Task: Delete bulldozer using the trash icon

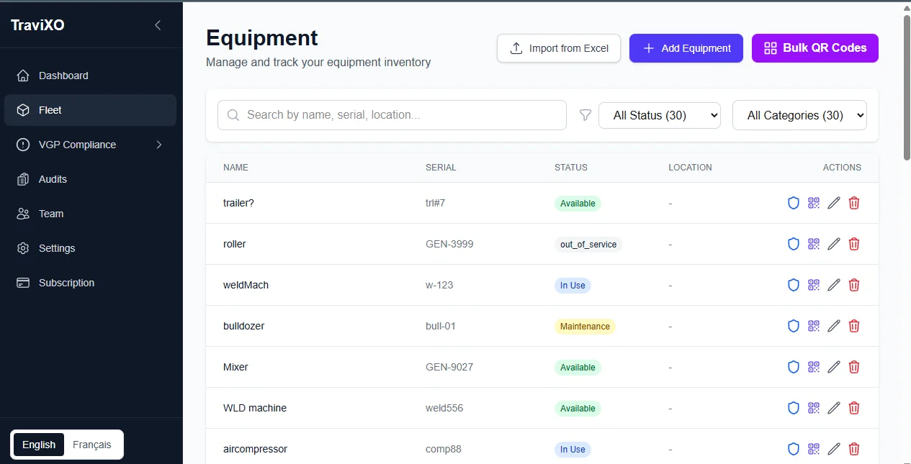Action: [x=854, y=326]
